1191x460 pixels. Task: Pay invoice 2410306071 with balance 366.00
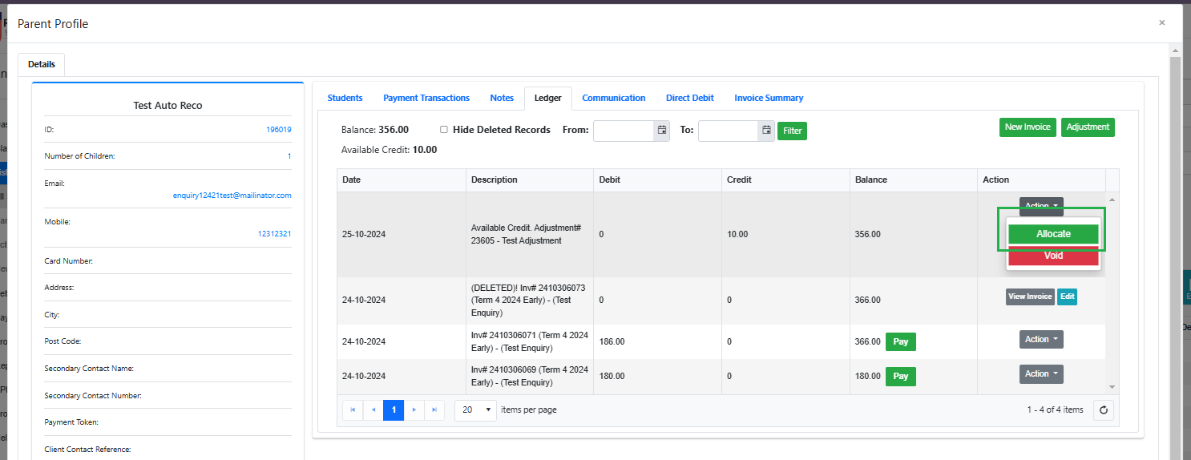point(901,342)
